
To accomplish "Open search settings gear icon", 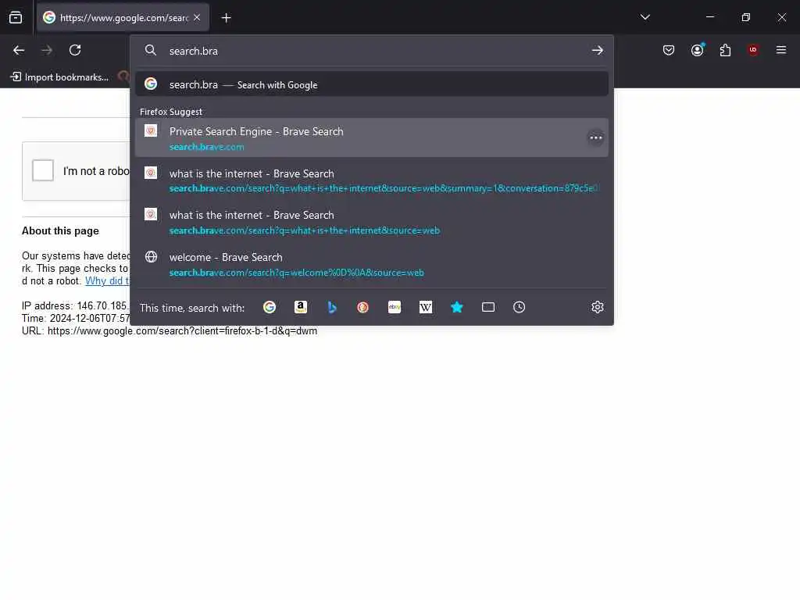I will coord(598,307).
